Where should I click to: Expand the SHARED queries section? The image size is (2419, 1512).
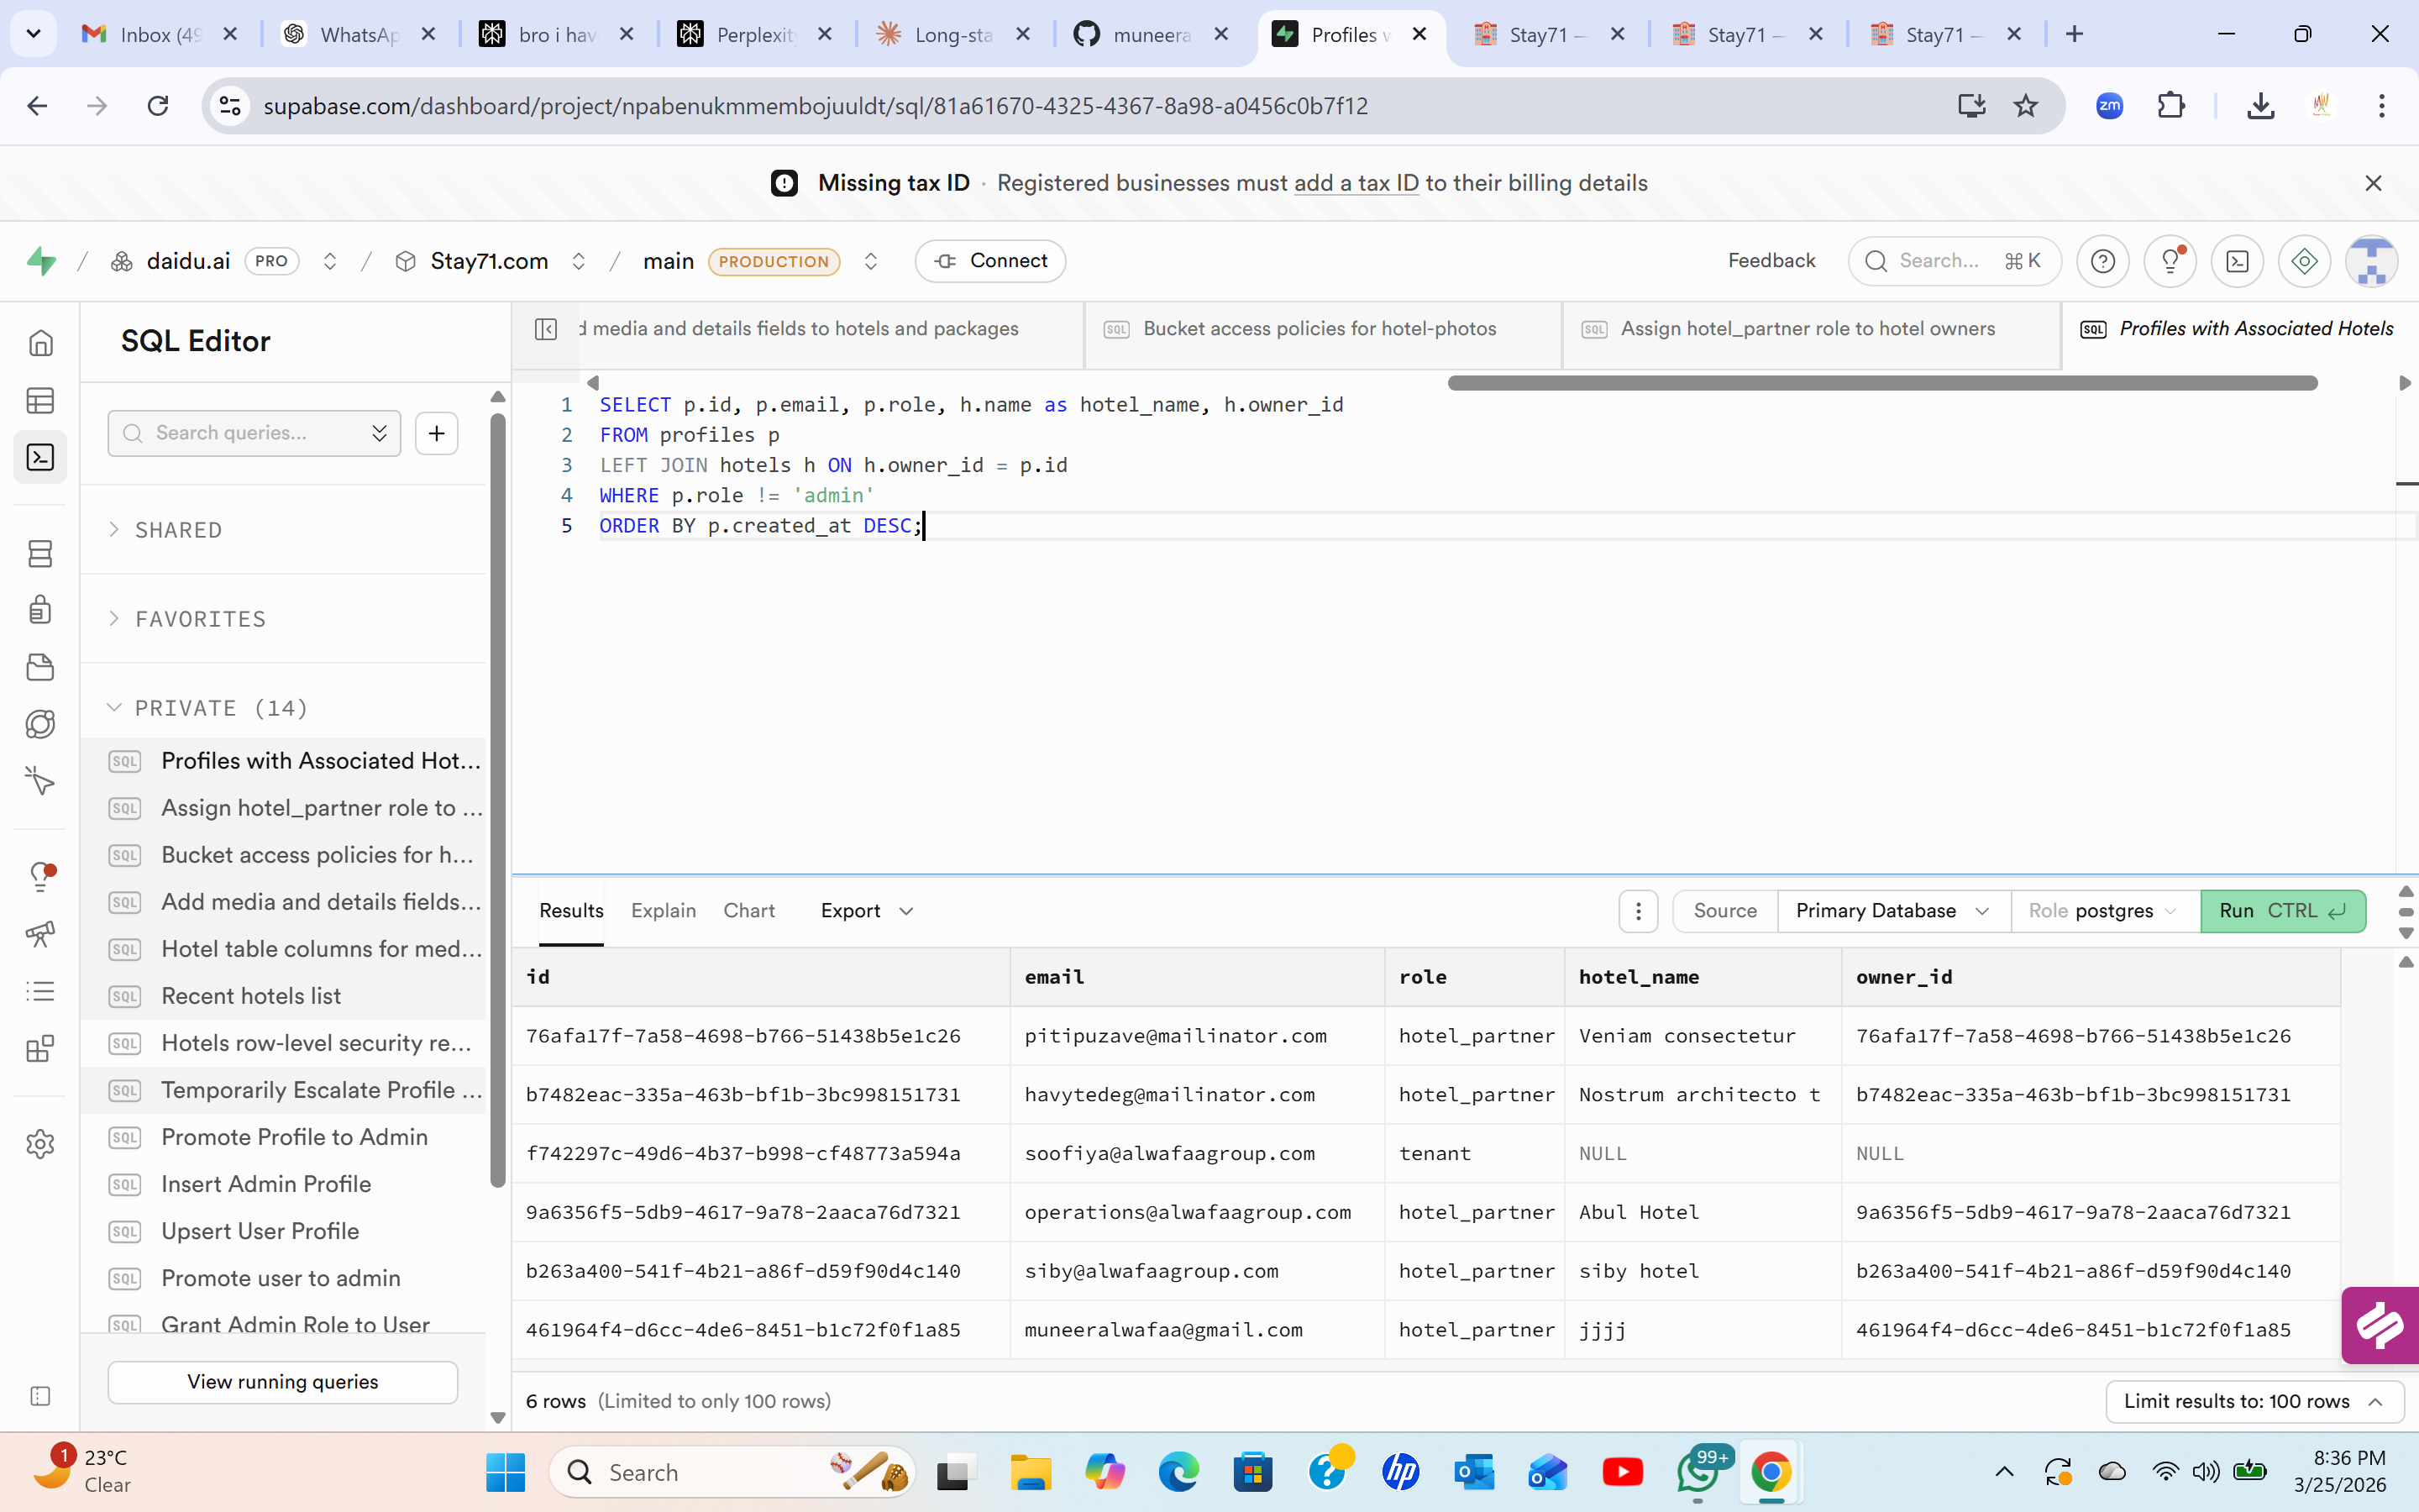(178, 530)
